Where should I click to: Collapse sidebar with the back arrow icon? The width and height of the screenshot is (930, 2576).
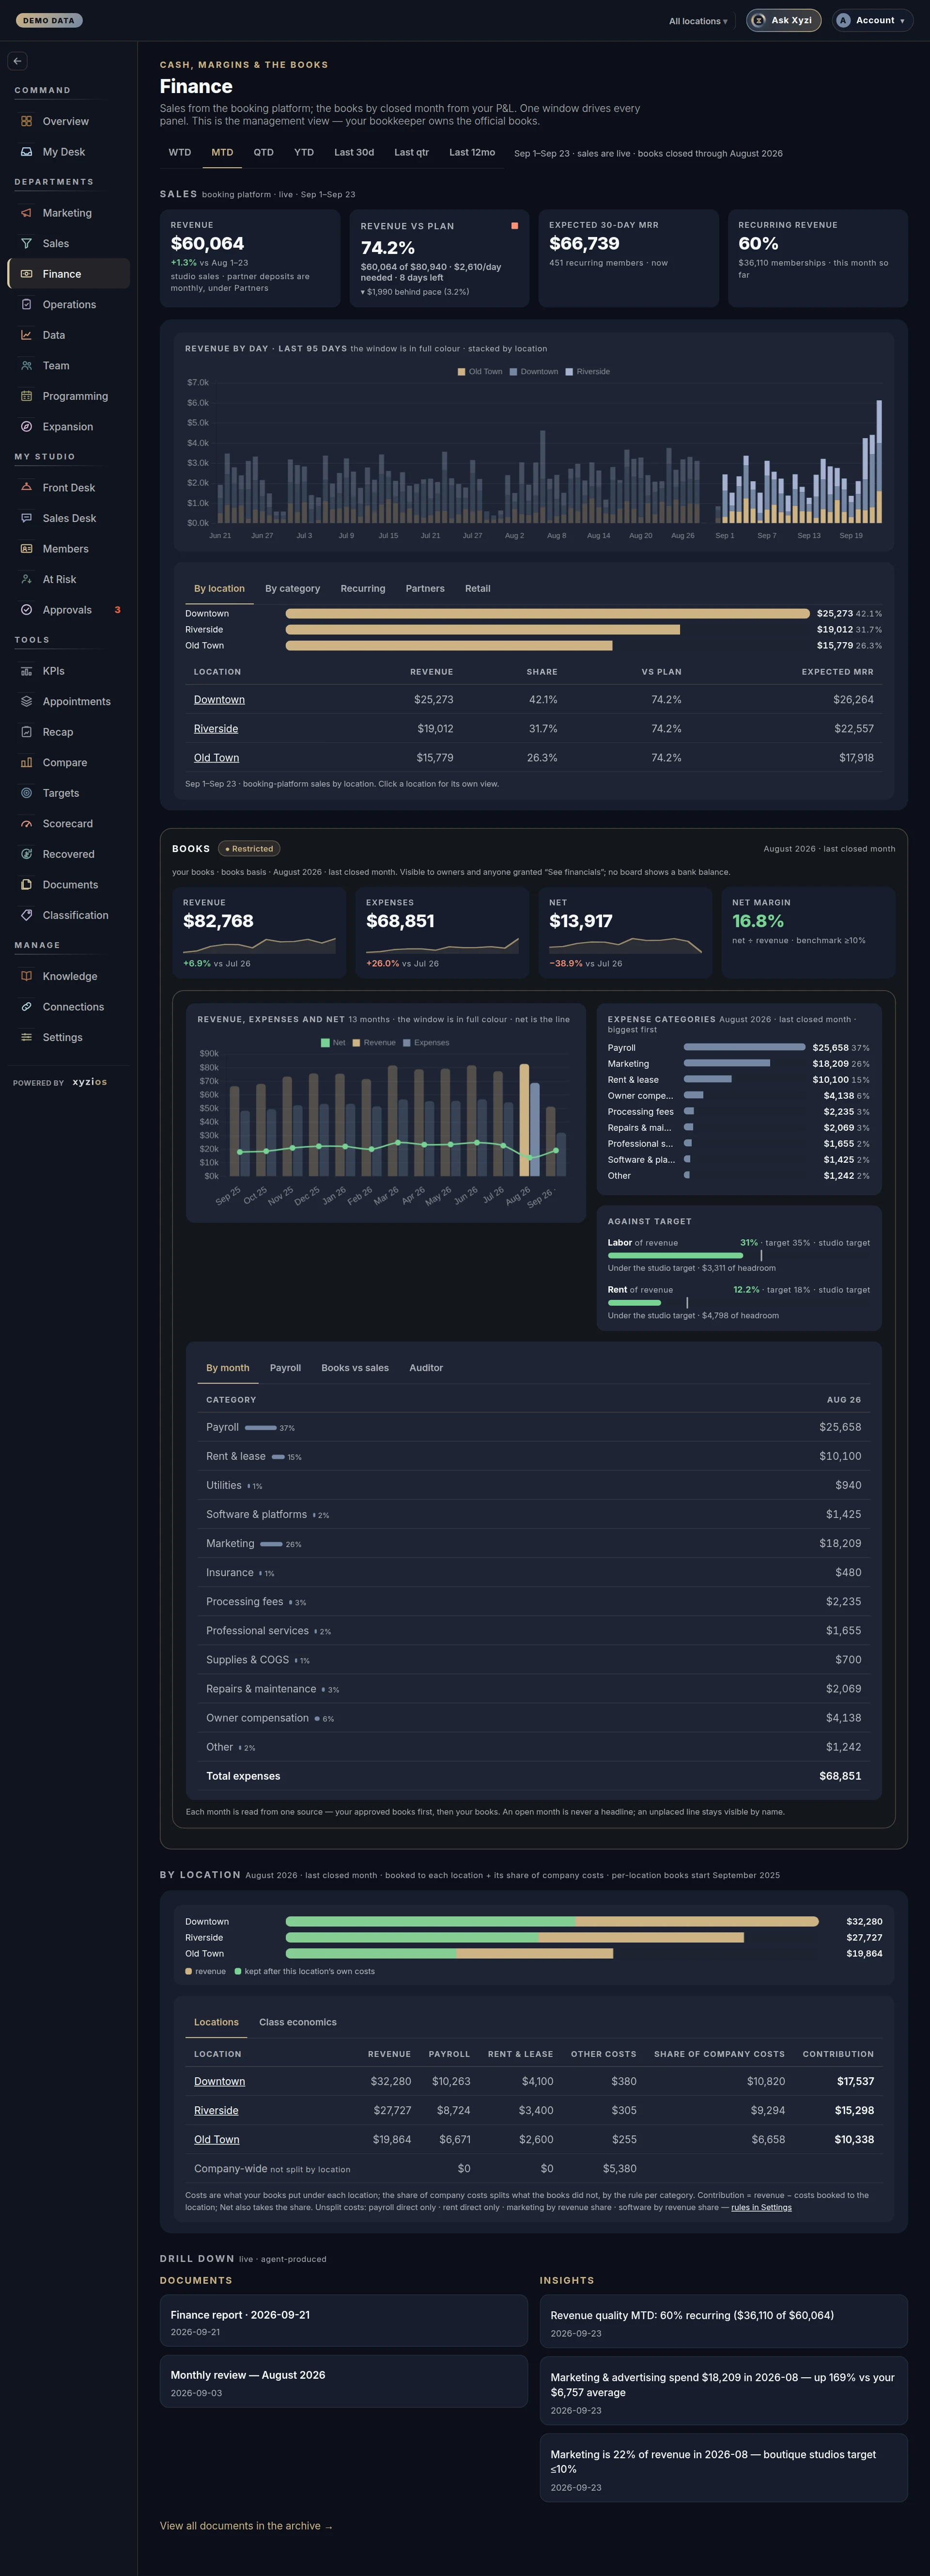click(17, 61)
